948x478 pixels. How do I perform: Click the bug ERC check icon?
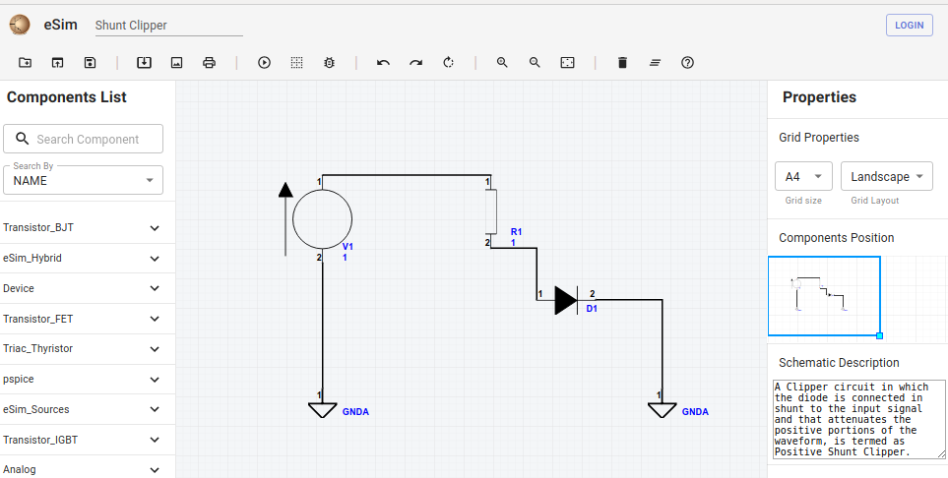(329, 62)
